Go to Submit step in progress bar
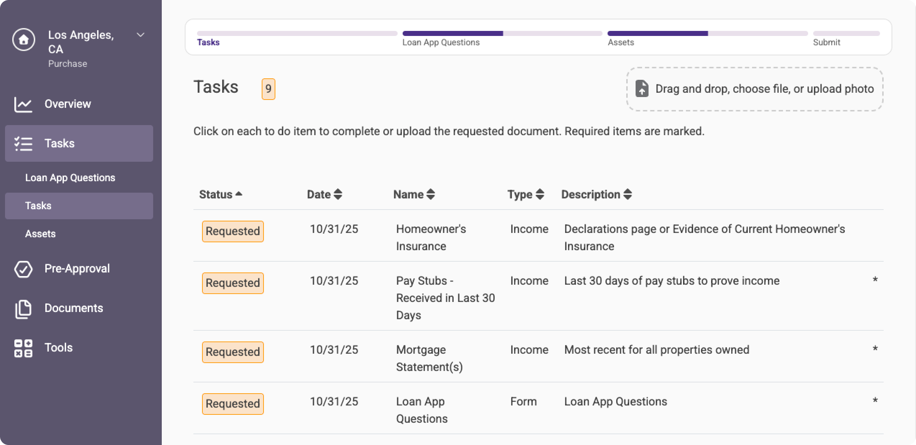The image size is (916, 445). click(x=826, y=42)
